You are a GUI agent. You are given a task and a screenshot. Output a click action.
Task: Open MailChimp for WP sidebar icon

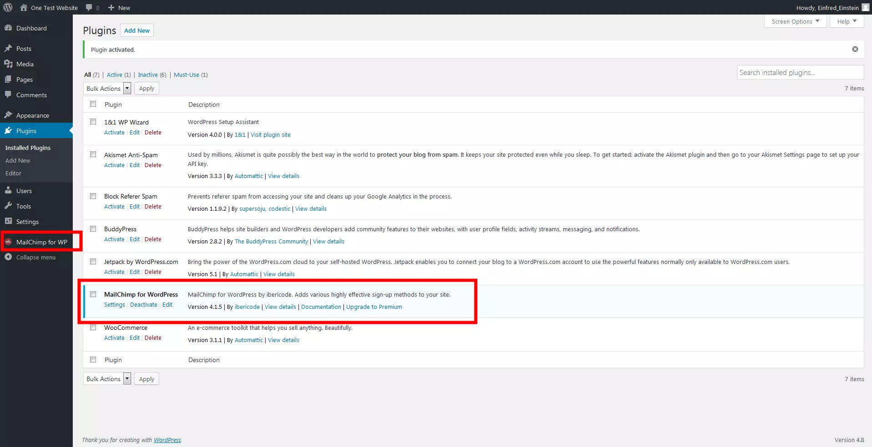(x=8, y=242)
